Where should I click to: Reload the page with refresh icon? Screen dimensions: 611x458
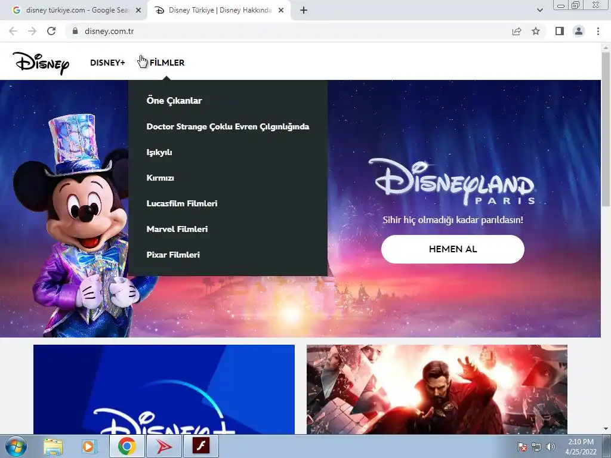[x=51, y=31]
